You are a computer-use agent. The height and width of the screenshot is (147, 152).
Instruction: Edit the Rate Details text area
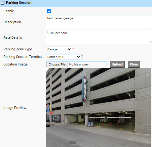point(99,37)
